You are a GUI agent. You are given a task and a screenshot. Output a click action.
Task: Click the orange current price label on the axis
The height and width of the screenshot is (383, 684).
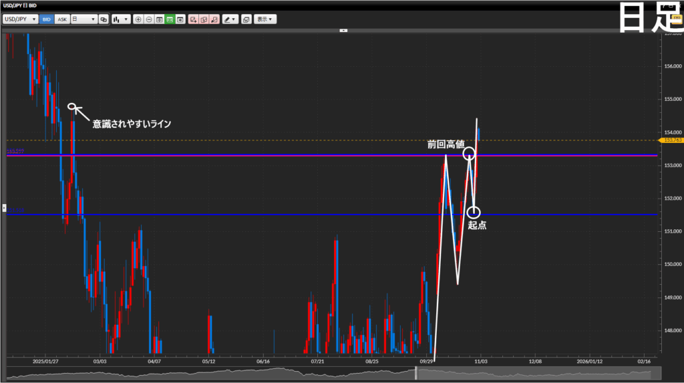click(x=670, y=140)
